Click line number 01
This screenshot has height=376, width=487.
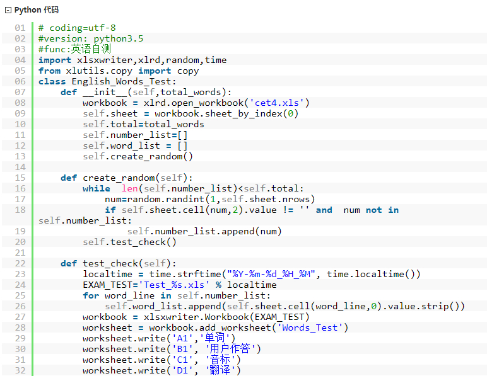(20, 28)
